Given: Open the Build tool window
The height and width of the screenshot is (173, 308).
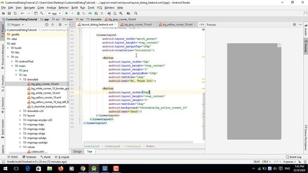Looking at the screenshot, I should 45,157.
